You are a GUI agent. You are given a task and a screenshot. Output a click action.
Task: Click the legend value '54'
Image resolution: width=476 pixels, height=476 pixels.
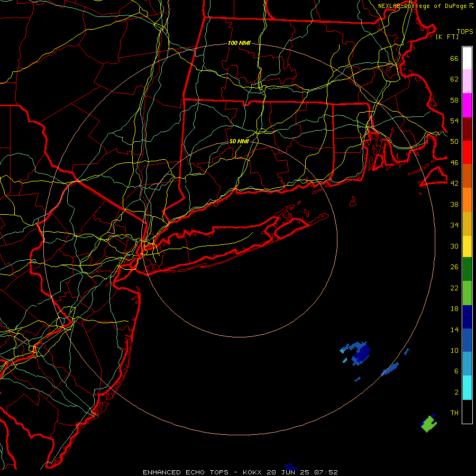coord(454,121)
